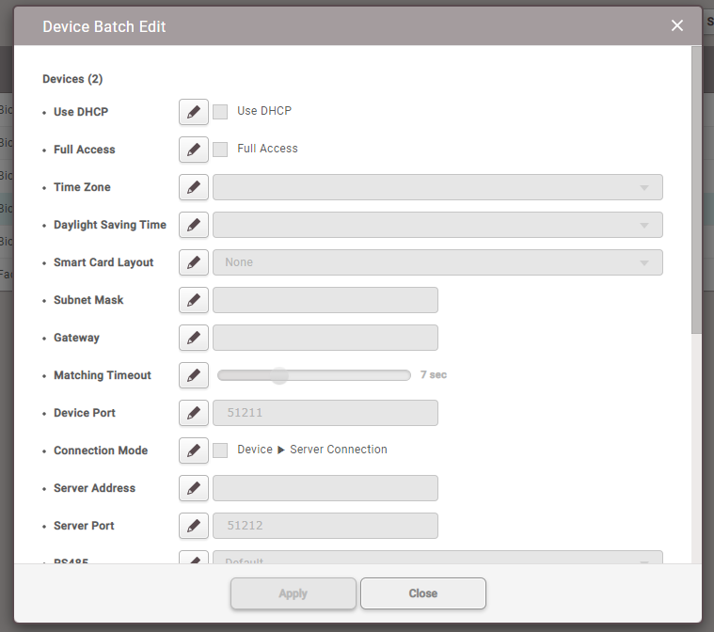Click the Device Port edit pencil
Image resolution: width=714 pixels, height=632 pixels.
tap(193, 413)
